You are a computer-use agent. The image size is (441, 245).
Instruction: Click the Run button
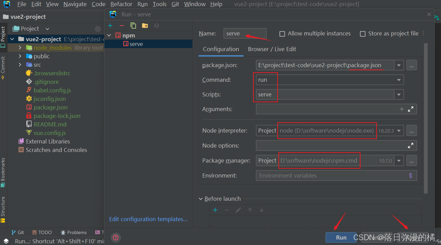coord(341,238)
